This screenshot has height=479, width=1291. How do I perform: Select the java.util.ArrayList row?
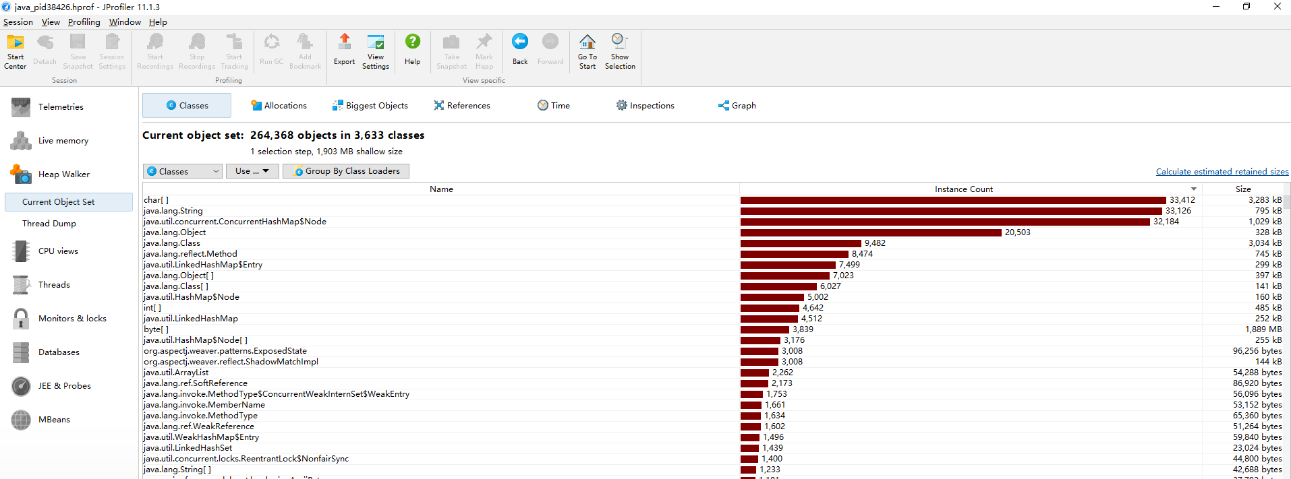[712, 373]
